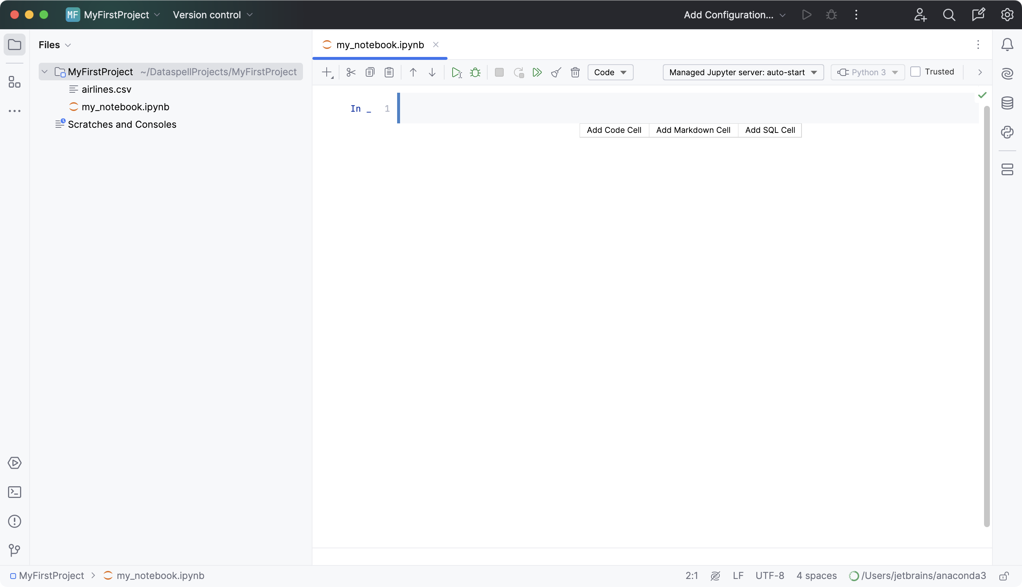The image size is (1022, 587).
Task: Toggle the read-only lock in the status bar
Action: tap(1004, 576)
